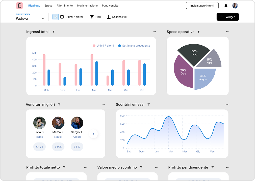Open the user profile avatar
This screenshot has height=181, width=255.
235,6
